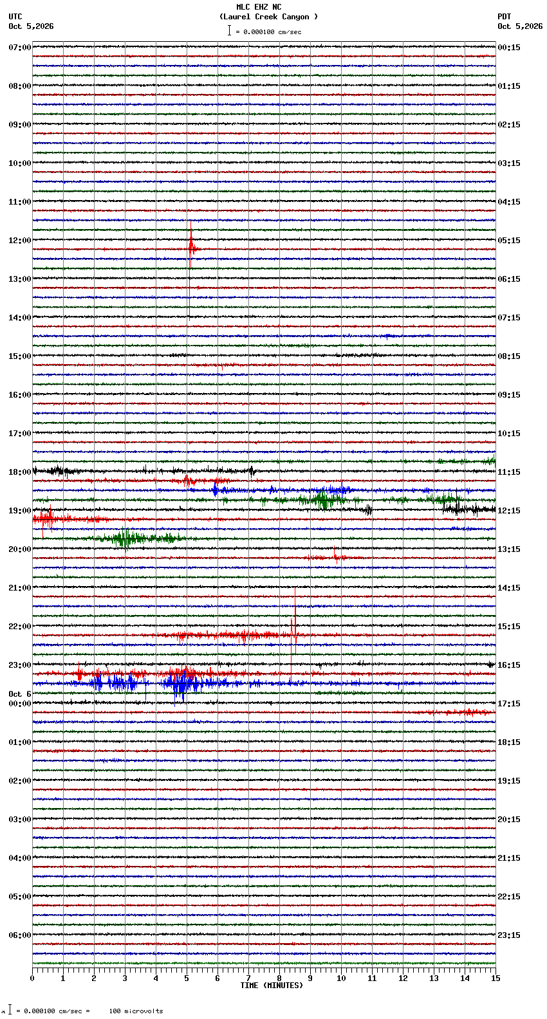Viewport: 547px width, 1019px height.
Task: Click the '12:15' PDT time label
Action: coord(509,511)
